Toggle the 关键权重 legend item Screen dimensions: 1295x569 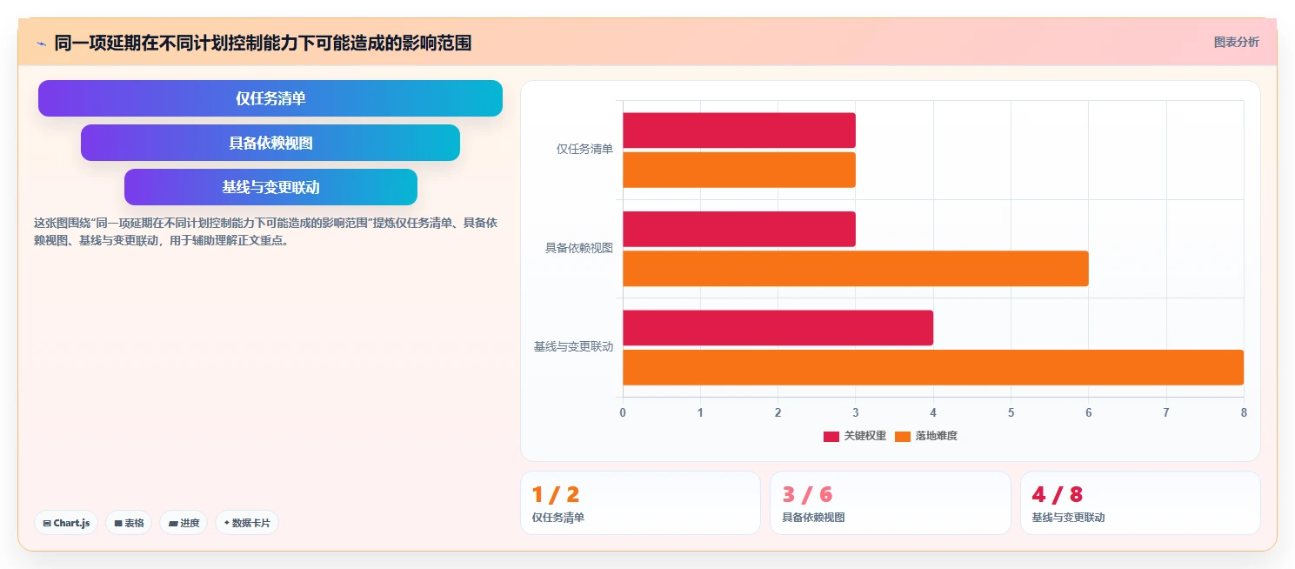(855, 436)
